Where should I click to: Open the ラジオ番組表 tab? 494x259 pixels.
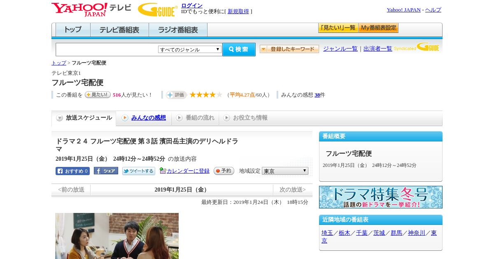[178, 30]
